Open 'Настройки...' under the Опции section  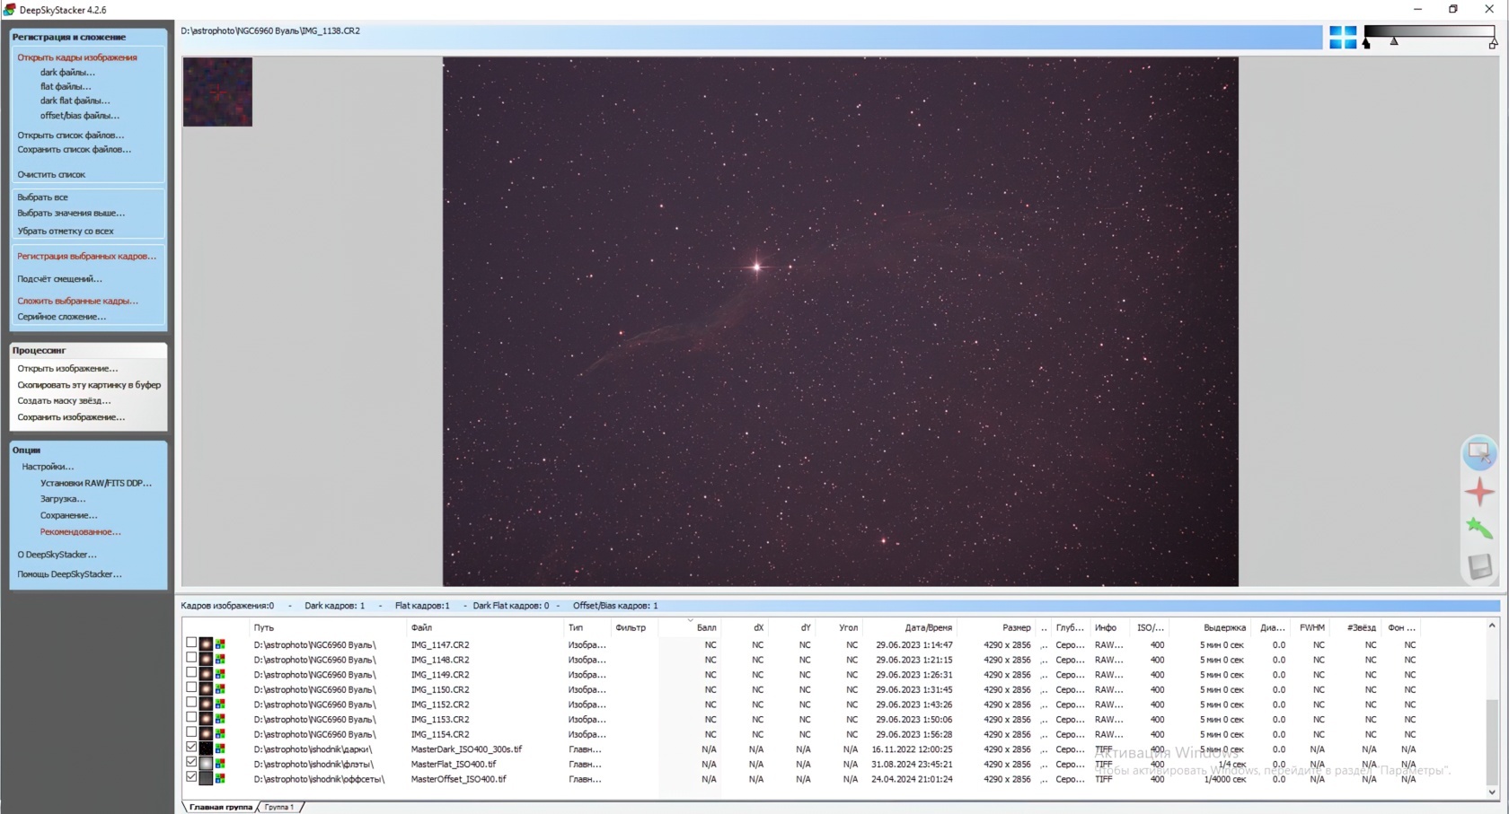pos(48,467)
